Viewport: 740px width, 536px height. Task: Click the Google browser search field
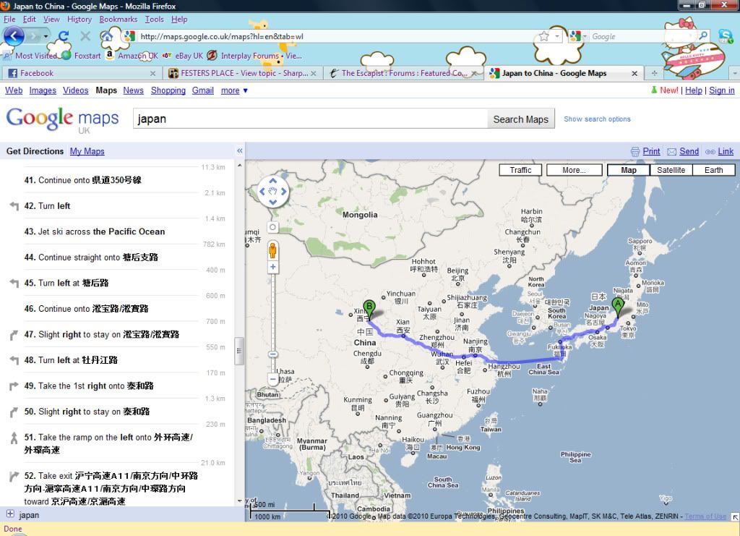tap(642, 36)
